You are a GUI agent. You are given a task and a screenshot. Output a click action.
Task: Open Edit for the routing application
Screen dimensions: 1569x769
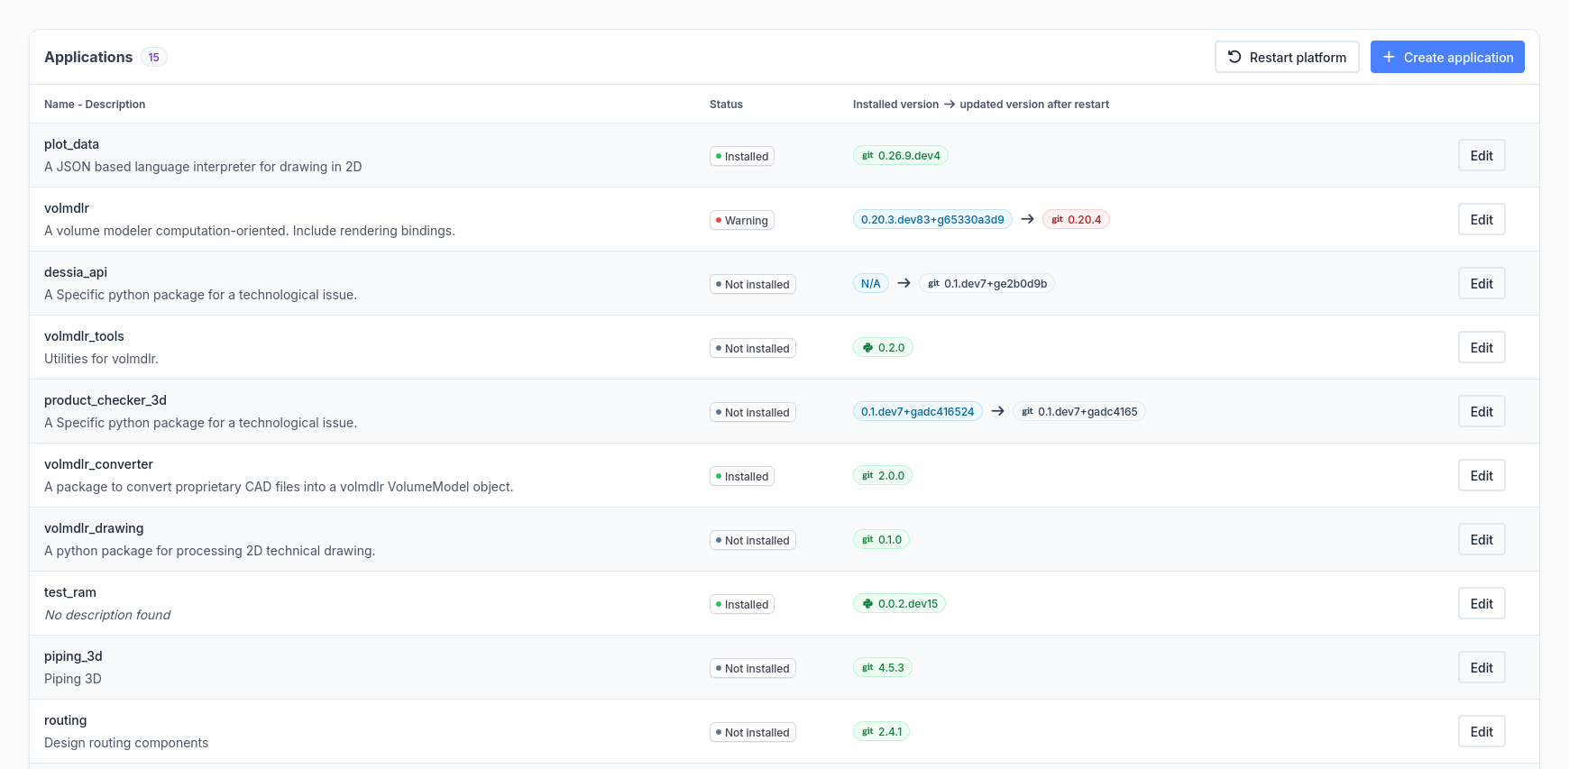(1481, 732)
